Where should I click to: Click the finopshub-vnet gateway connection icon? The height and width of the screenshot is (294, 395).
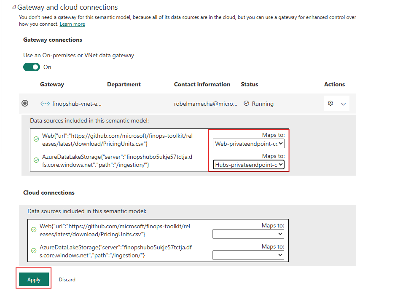click(45, 104)
